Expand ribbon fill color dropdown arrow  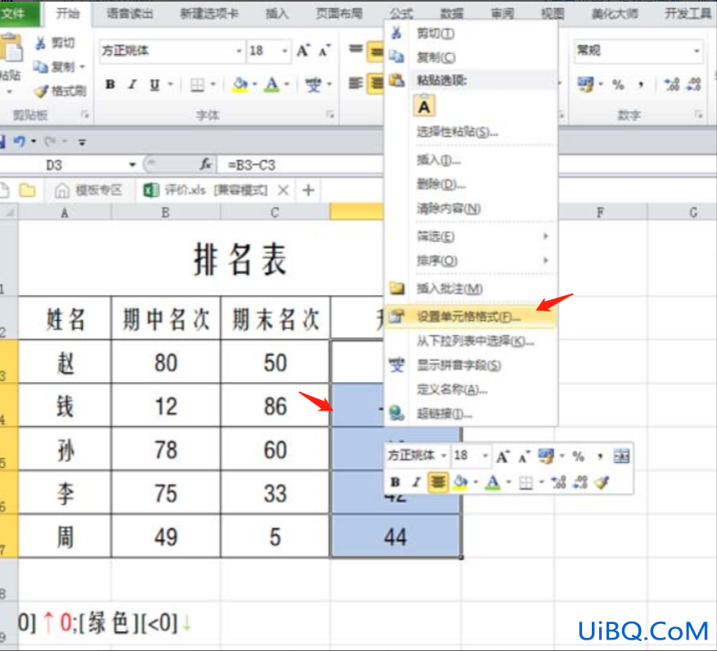pos(255,84)
